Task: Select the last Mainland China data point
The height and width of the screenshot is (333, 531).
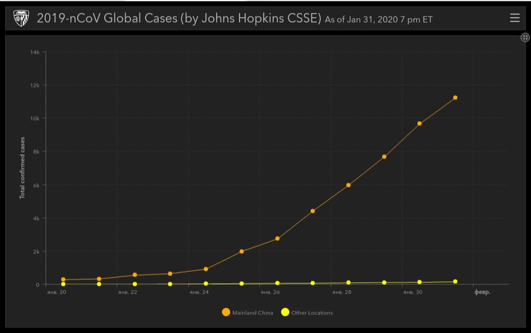Action: 455,98
